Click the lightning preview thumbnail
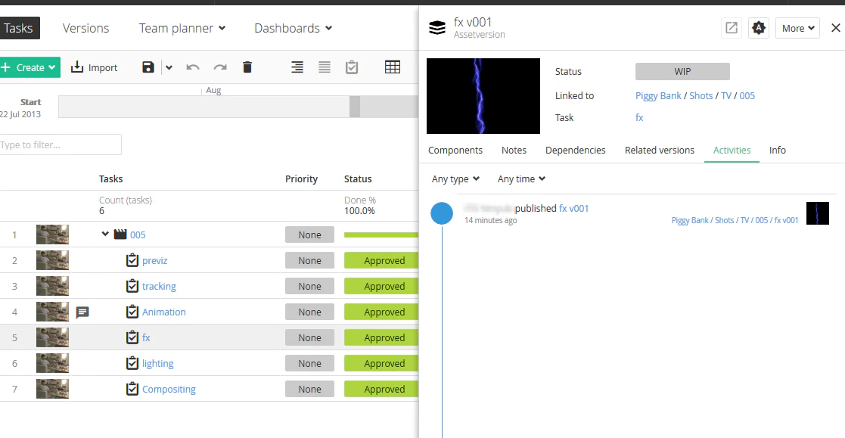The height and width of the screenshot is (438, 845). (483, 96)
